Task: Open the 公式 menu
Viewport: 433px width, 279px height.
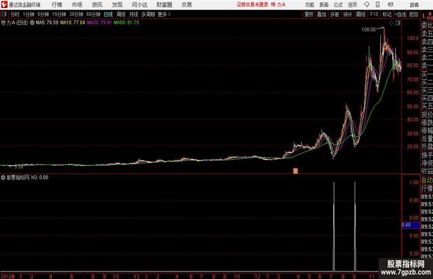Action: click(338, 5)
